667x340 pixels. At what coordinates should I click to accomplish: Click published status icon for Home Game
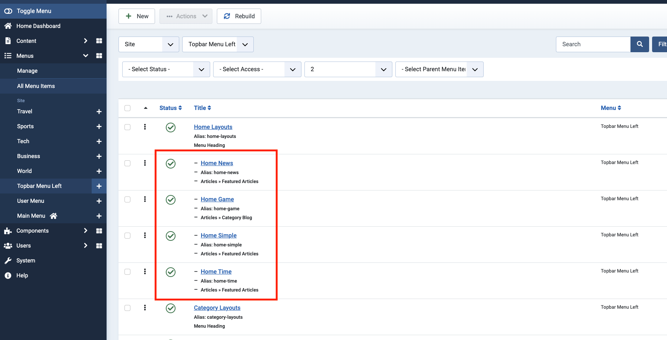[x=171, y=200]
